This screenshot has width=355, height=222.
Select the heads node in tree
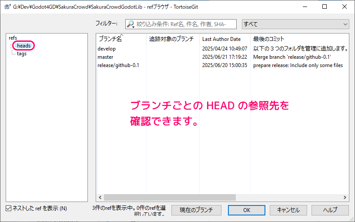23,46
